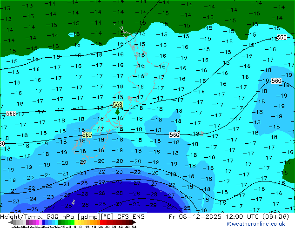Click the '[°C]' unit label in the title
Viewport: 295px width, 228px height.
point(107,217)
